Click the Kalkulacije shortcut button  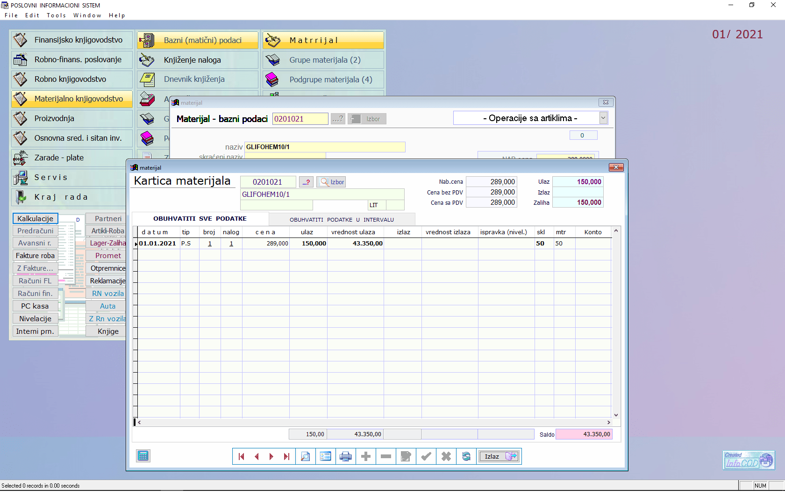click(x=36, y=218)
